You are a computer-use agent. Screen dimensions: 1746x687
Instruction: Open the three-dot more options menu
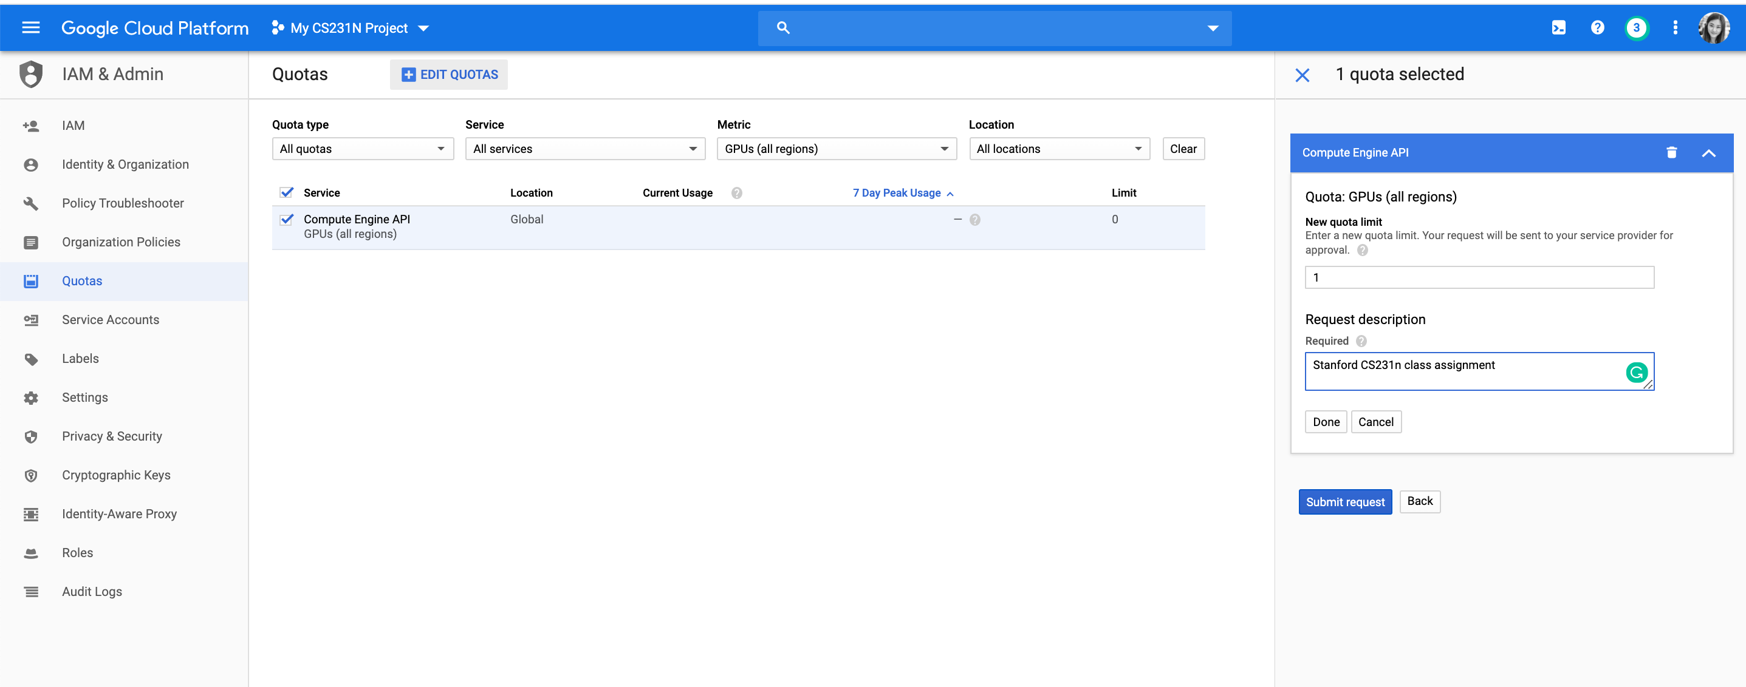pos(1675,28)
